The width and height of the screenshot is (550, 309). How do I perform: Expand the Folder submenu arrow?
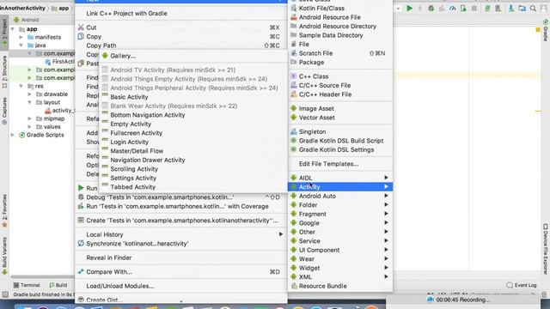(386, 205)
